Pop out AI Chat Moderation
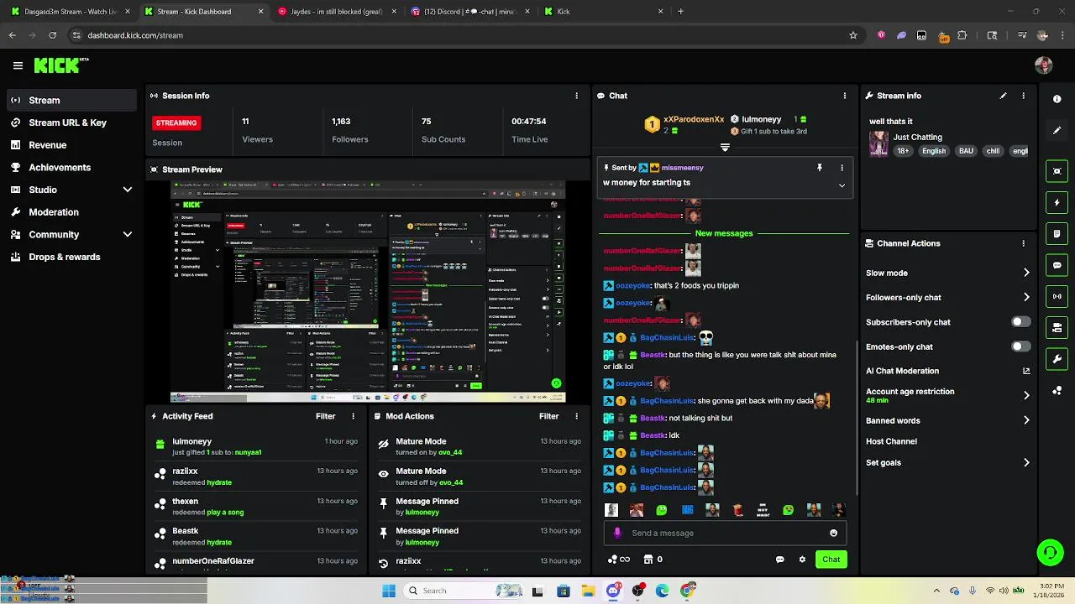This screenshot has height=604, width=1075. (1026, 371)
